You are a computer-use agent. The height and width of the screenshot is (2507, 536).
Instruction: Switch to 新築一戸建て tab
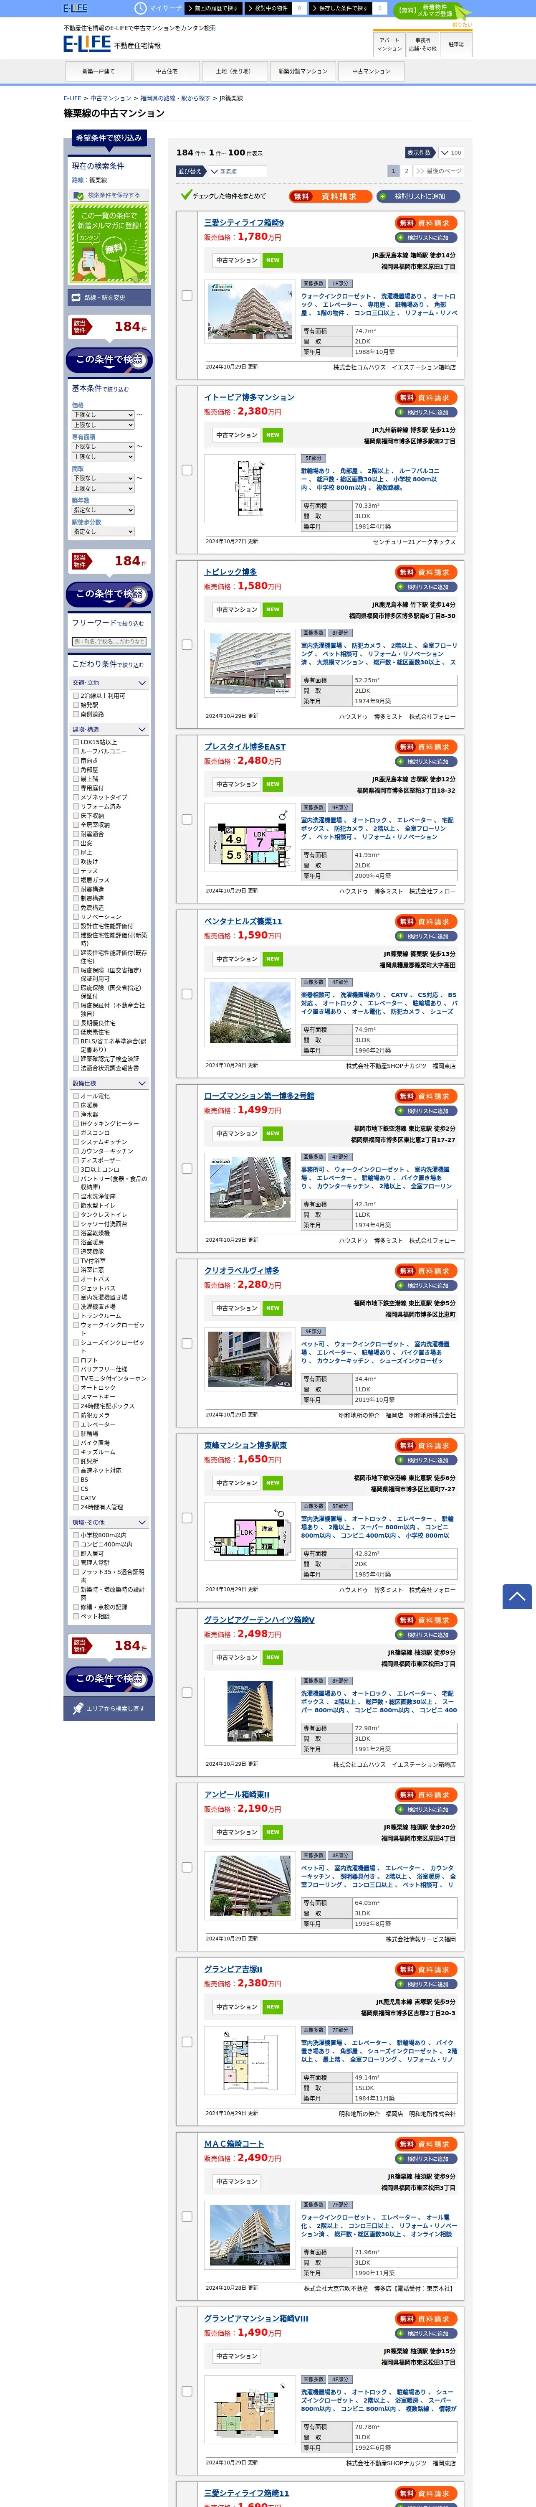click(98, 71)
